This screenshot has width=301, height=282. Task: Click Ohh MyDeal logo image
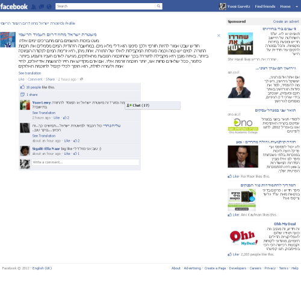(243, 238)
